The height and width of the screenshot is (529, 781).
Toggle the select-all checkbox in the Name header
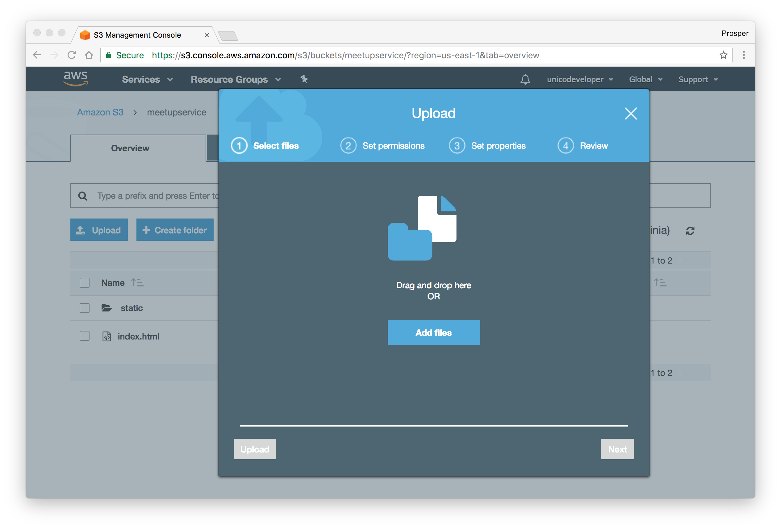(x=85, y=283)
